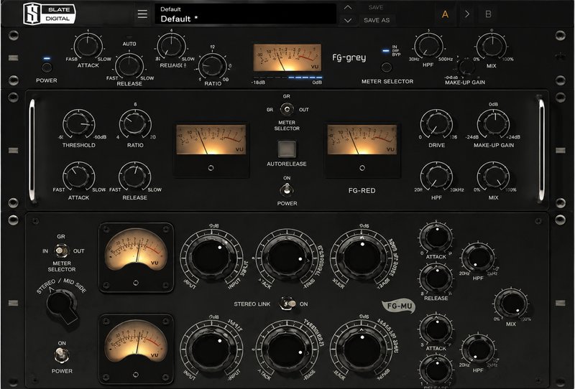
Task: Turn the STEREO / MID SIDE selector
Action: pos(61,305)
